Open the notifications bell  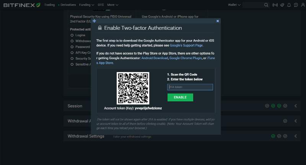coord(289,5)
